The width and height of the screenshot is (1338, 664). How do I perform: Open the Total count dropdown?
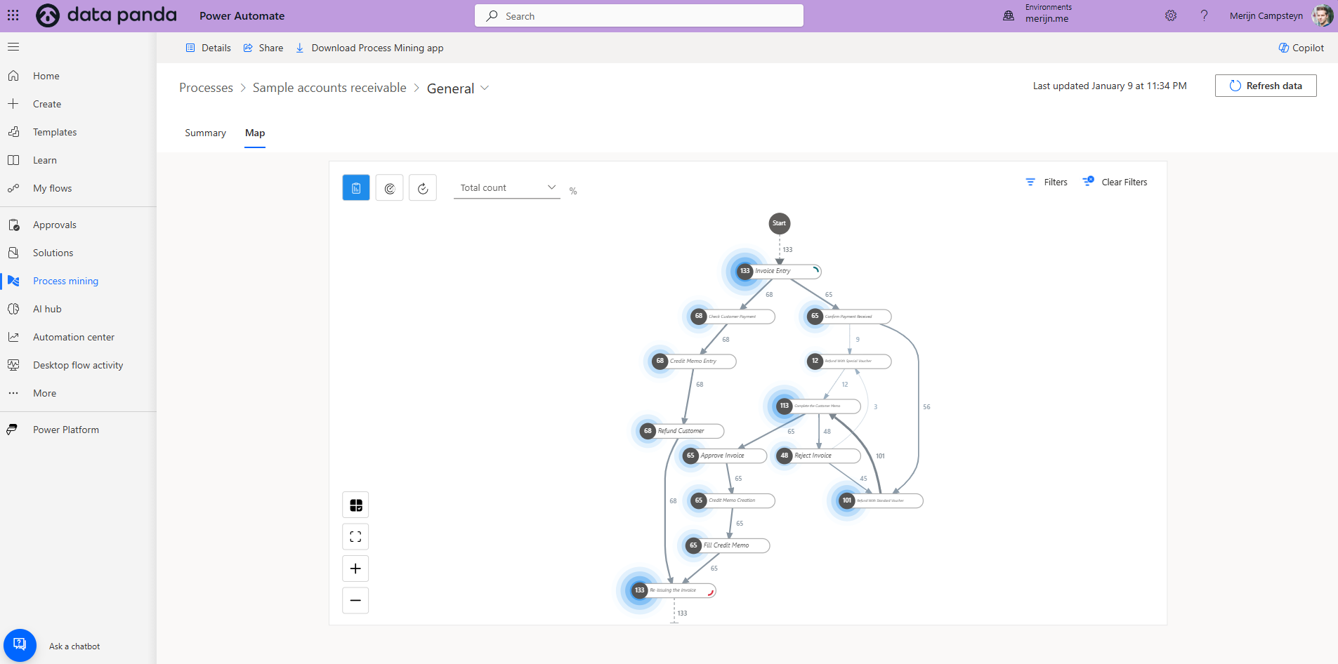coord(507,188)
